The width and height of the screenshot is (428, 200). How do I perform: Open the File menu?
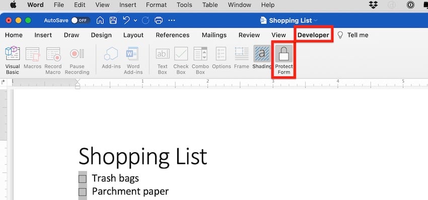[x=59, y=5]
